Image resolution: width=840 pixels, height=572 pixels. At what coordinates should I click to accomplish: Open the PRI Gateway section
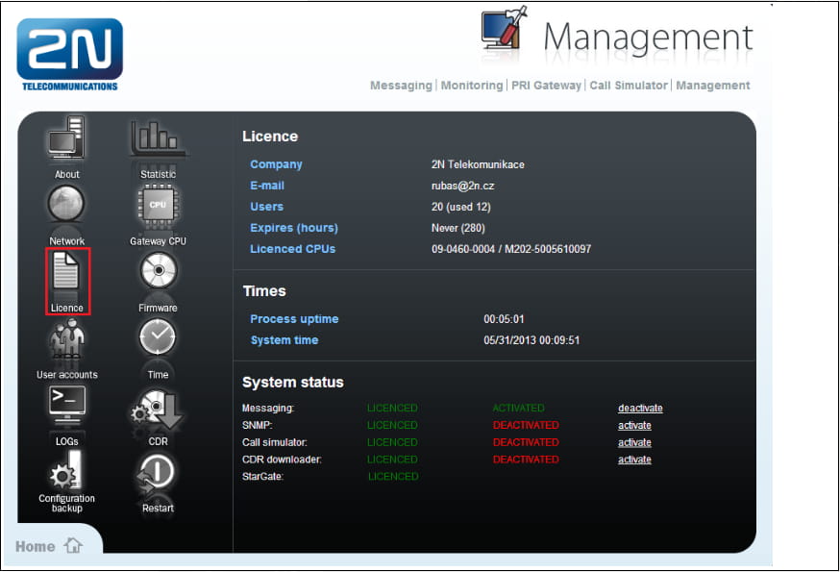click(x=546, y=86)
